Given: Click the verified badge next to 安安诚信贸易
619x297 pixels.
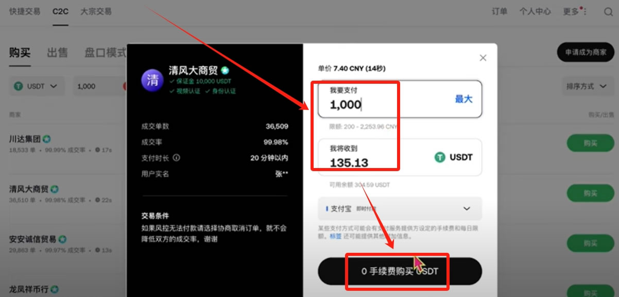Looking at the screenshot, I should click(62, 239).
